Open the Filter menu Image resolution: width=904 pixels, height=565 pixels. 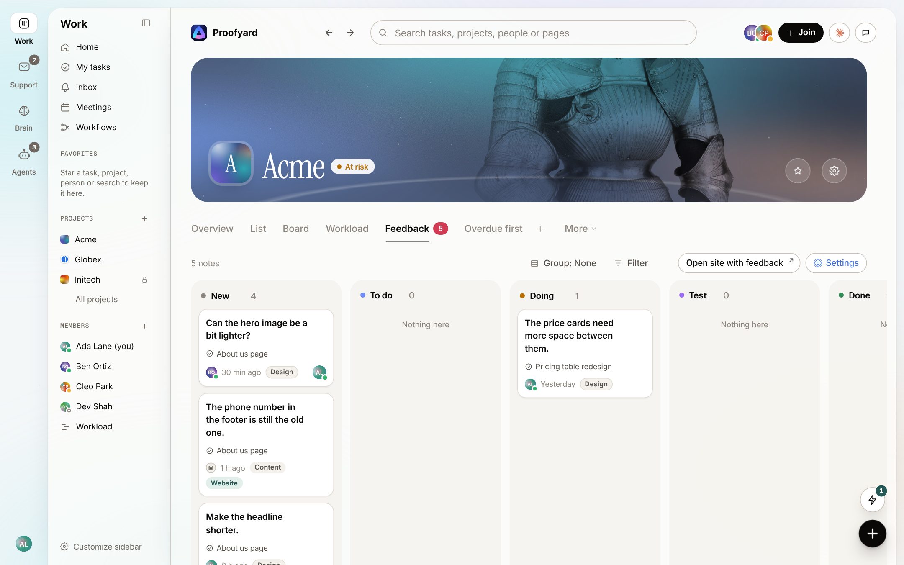[631, 263]
